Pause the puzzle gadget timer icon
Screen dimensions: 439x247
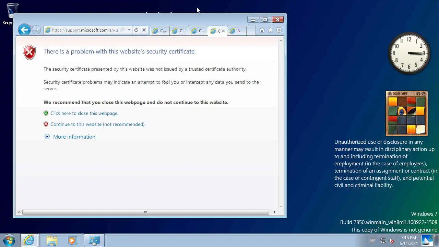pyautogui.click(x=390, y=94)
